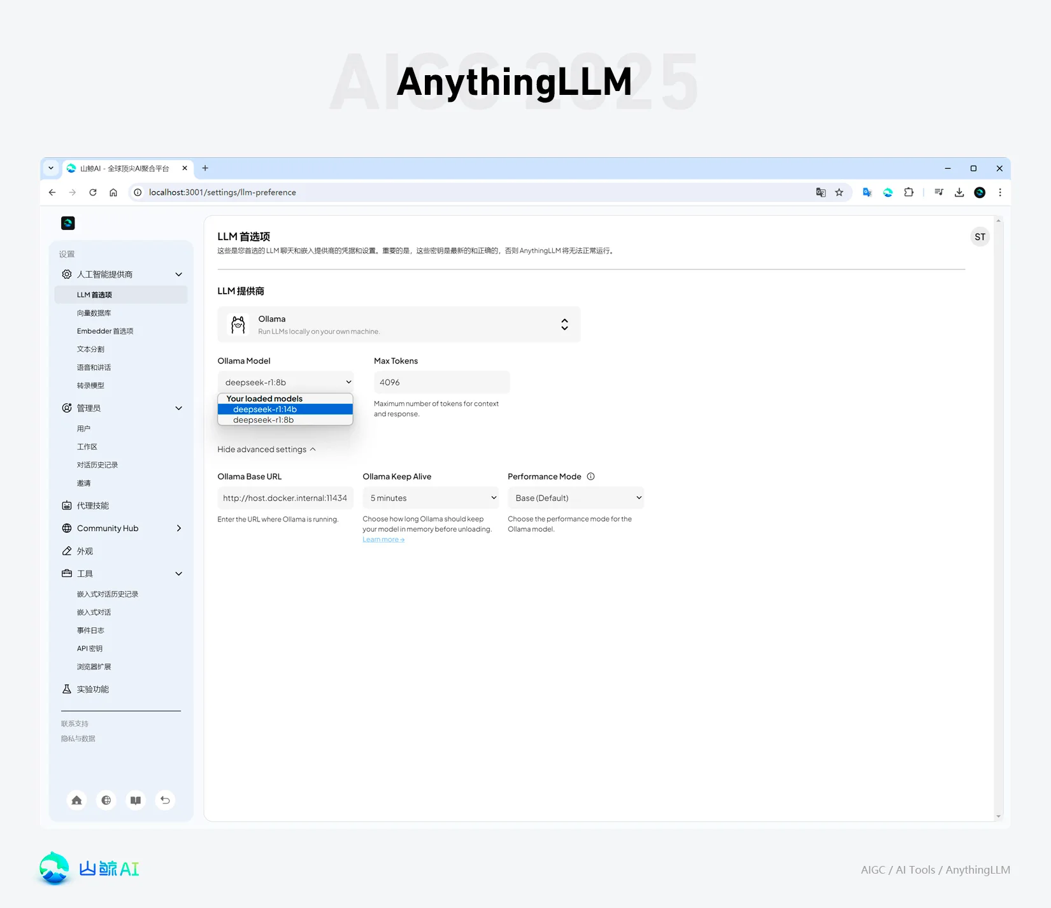
Task: Open the browser tab search dropdown arrow
Action: click(x=51, y=168)
